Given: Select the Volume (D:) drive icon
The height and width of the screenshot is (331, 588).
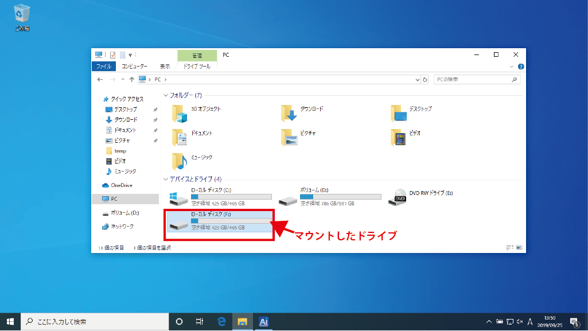Looking at the screenshot, I should 288,197.
